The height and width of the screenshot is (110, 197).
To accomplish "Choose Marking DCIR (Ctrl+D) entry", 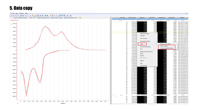I will click(x=146, y=52).
